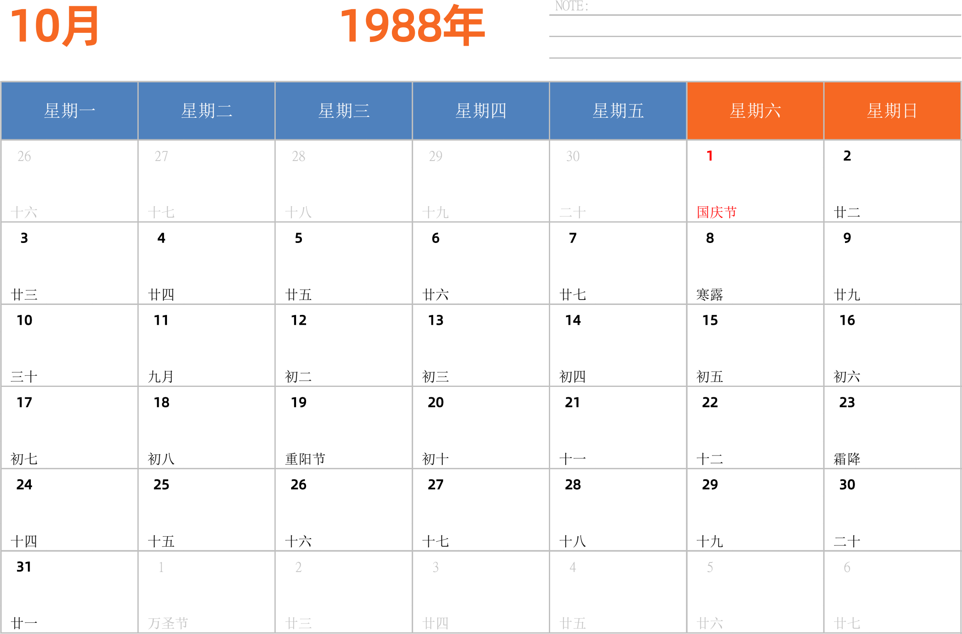Image resolution: width=962 pixels, height=634 pixels.
Task: Click the 重阳节 festival label
Action: [305, 459]
